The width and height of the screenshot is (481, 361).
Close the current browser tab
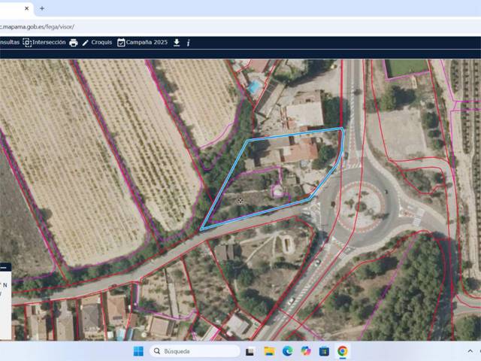click(x=28, y=8)
